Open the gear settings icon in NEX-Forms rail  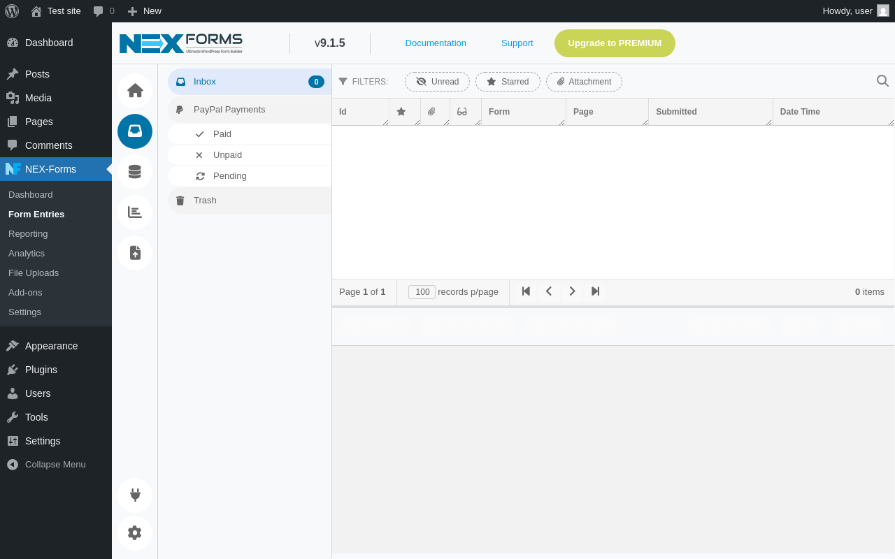pos(135,533)
